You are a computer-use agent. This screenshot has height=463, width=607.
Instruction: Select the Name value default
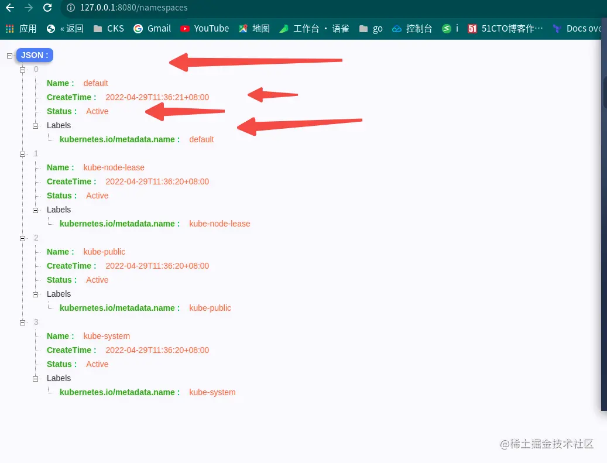(95, 83)
